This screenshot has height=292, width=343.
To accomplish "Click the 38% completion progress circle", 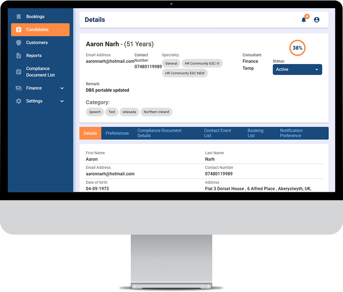I will click(298, 48).
